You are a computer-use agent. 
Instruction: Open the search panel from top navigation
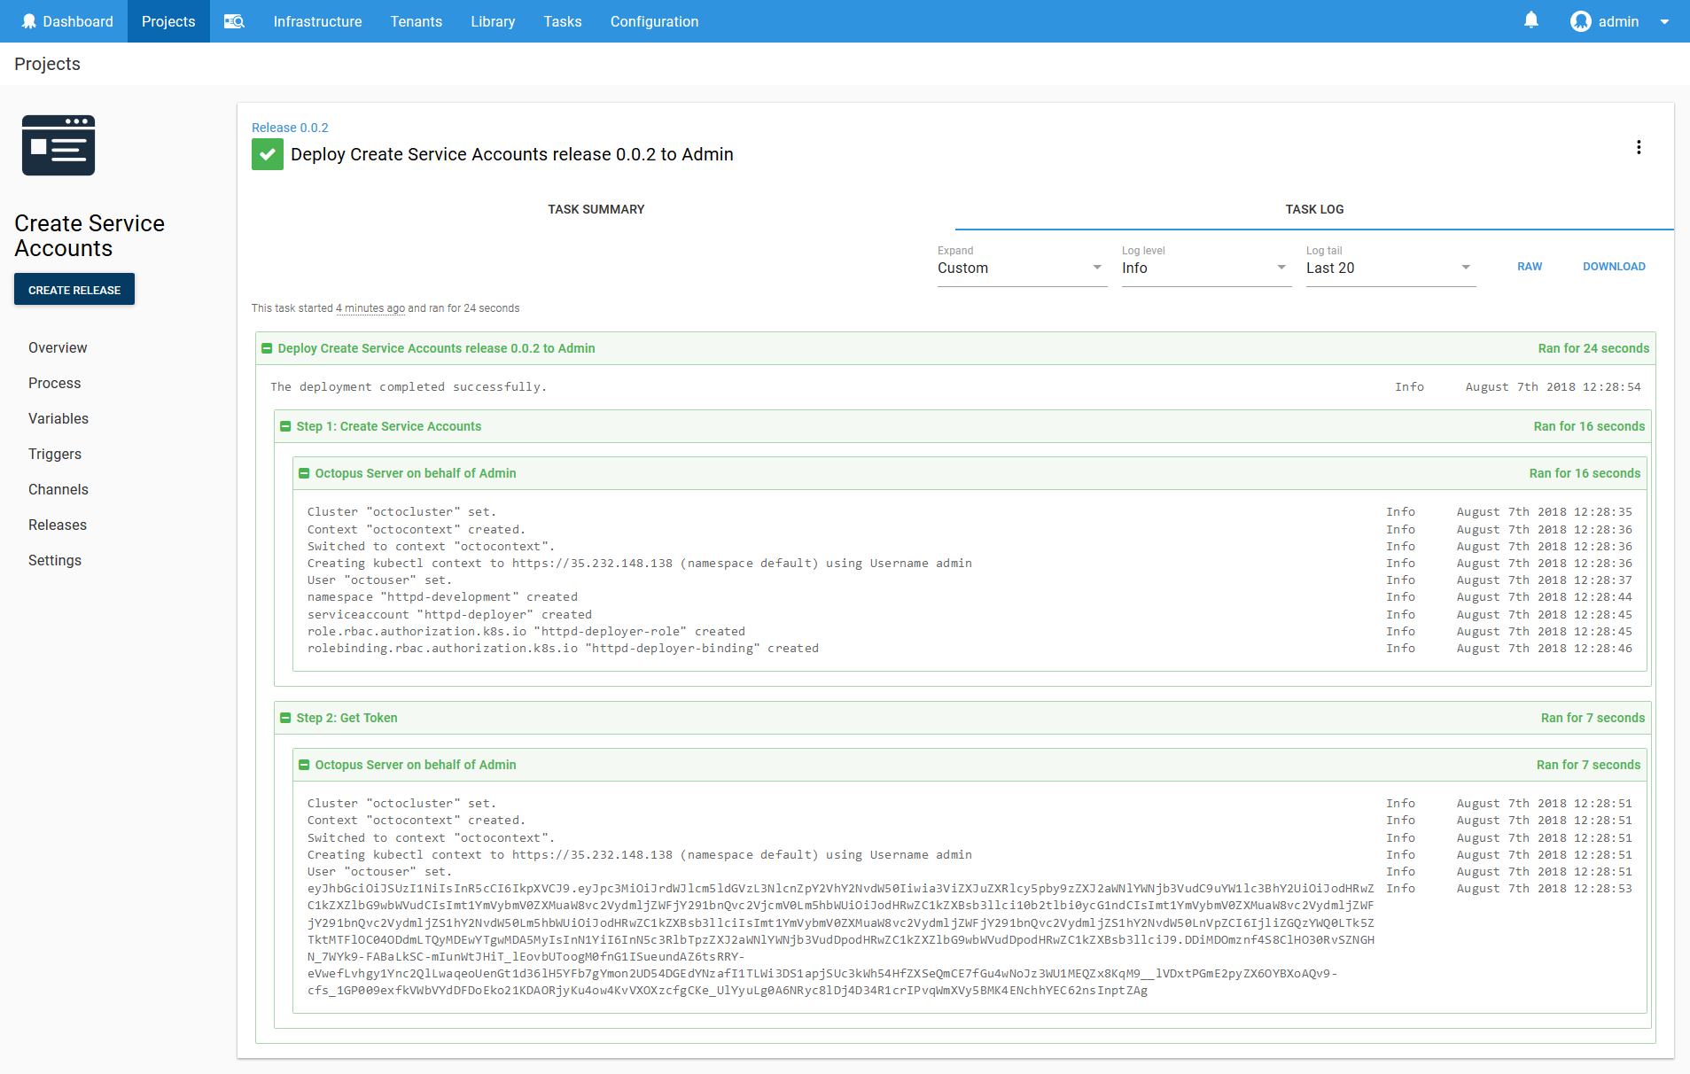tap(233, 20)
